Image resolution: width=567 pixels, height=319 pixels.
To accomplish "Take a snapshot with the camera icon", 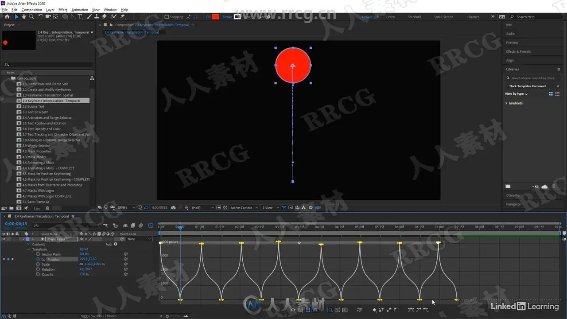I will coord(173,207).
